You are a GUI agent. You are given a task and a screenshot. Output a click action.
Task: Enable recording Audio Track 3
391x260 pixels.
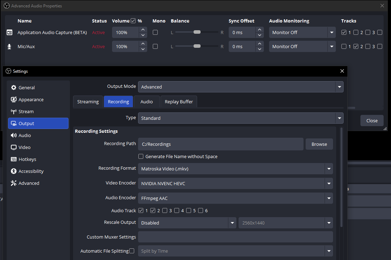coord(165,210)
